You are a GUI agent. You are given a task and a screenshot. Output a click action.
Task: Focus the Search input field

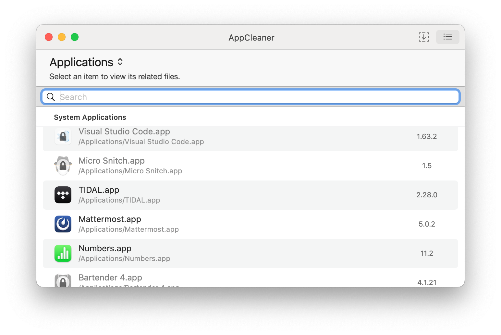(x=256, y=97)
